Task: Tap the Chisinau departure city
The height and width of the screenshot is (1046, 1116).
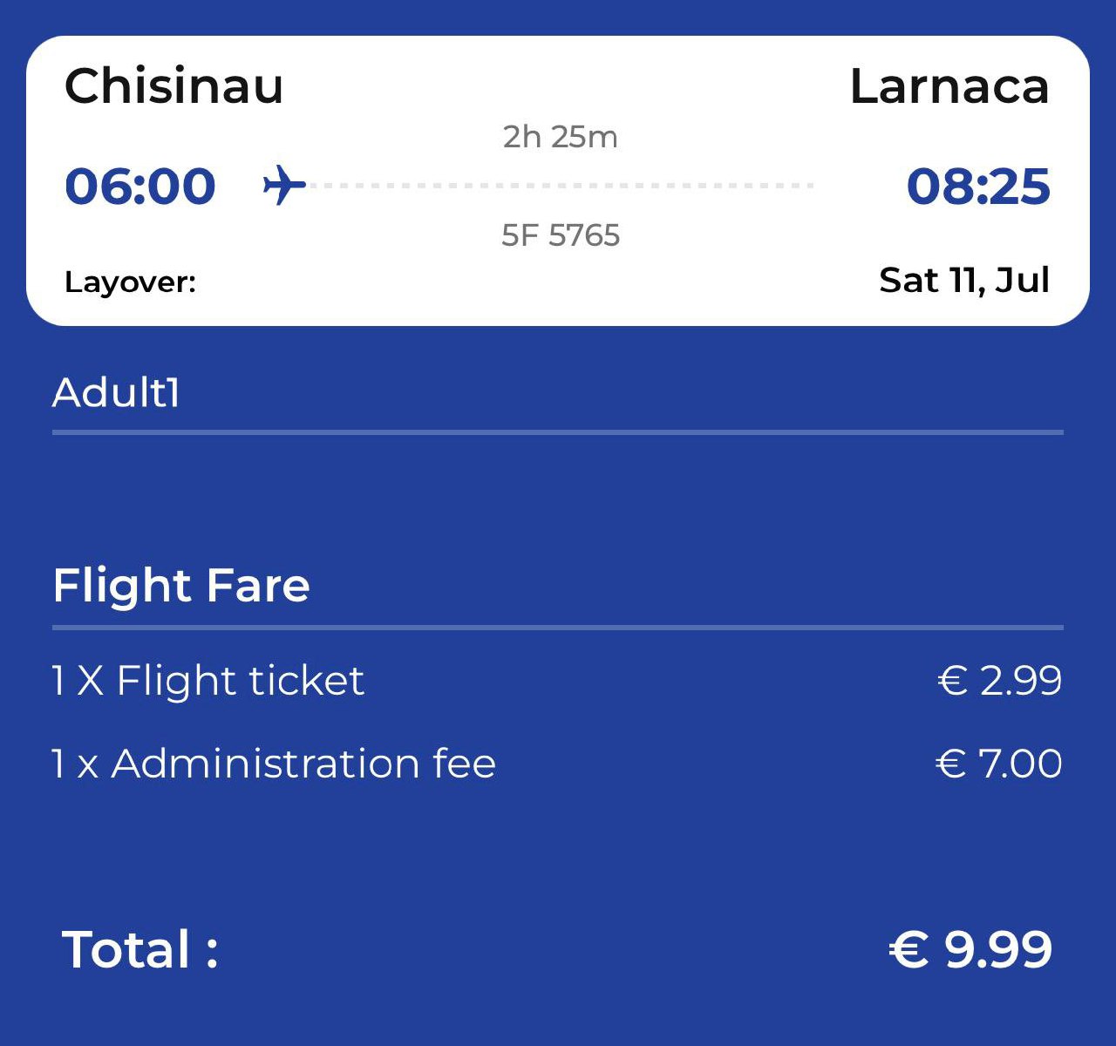Action: (x=174, y=86)
